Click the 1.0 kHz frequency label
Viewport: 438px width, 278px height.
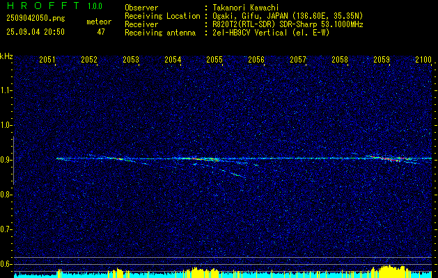[x=6, y=125]
